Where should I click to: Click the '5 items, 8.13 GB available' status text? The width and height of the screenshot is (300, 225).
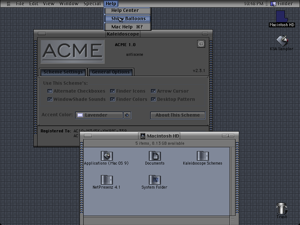[x=160, y=143]
